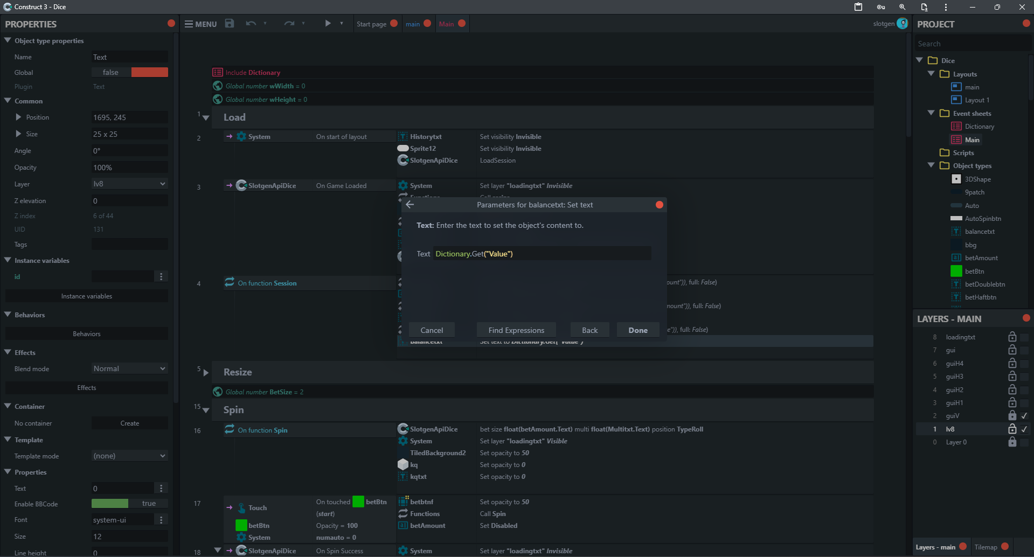Image resolution: width=1034 pixels, height=557 pixels.
Task: Click Find Expressions button
Action: point(516,330)
